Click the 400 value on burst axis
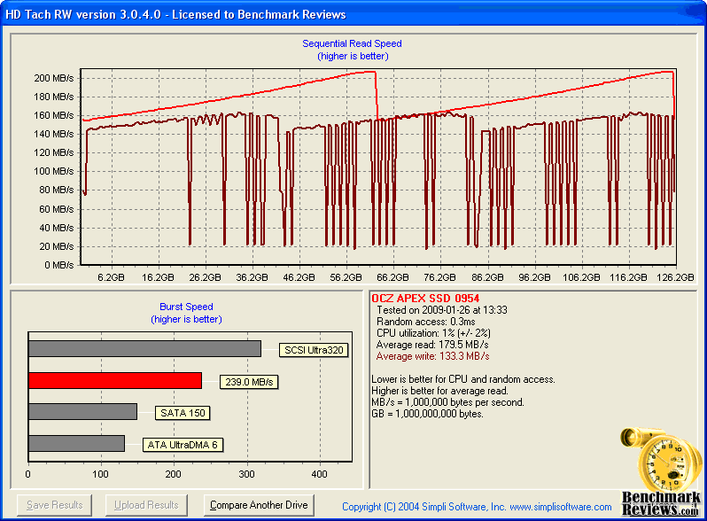707x521 pixels. pyautogui.click(x=320, y=474)
